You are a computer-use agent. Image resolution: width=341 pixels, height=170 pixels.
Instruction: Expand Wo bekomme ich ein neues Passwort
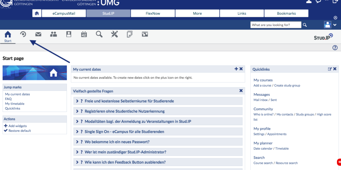pyautogui.click(x=158, y=142)
